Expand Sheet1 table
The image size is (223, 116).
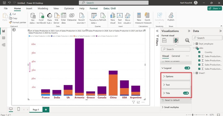pos(194,73)
